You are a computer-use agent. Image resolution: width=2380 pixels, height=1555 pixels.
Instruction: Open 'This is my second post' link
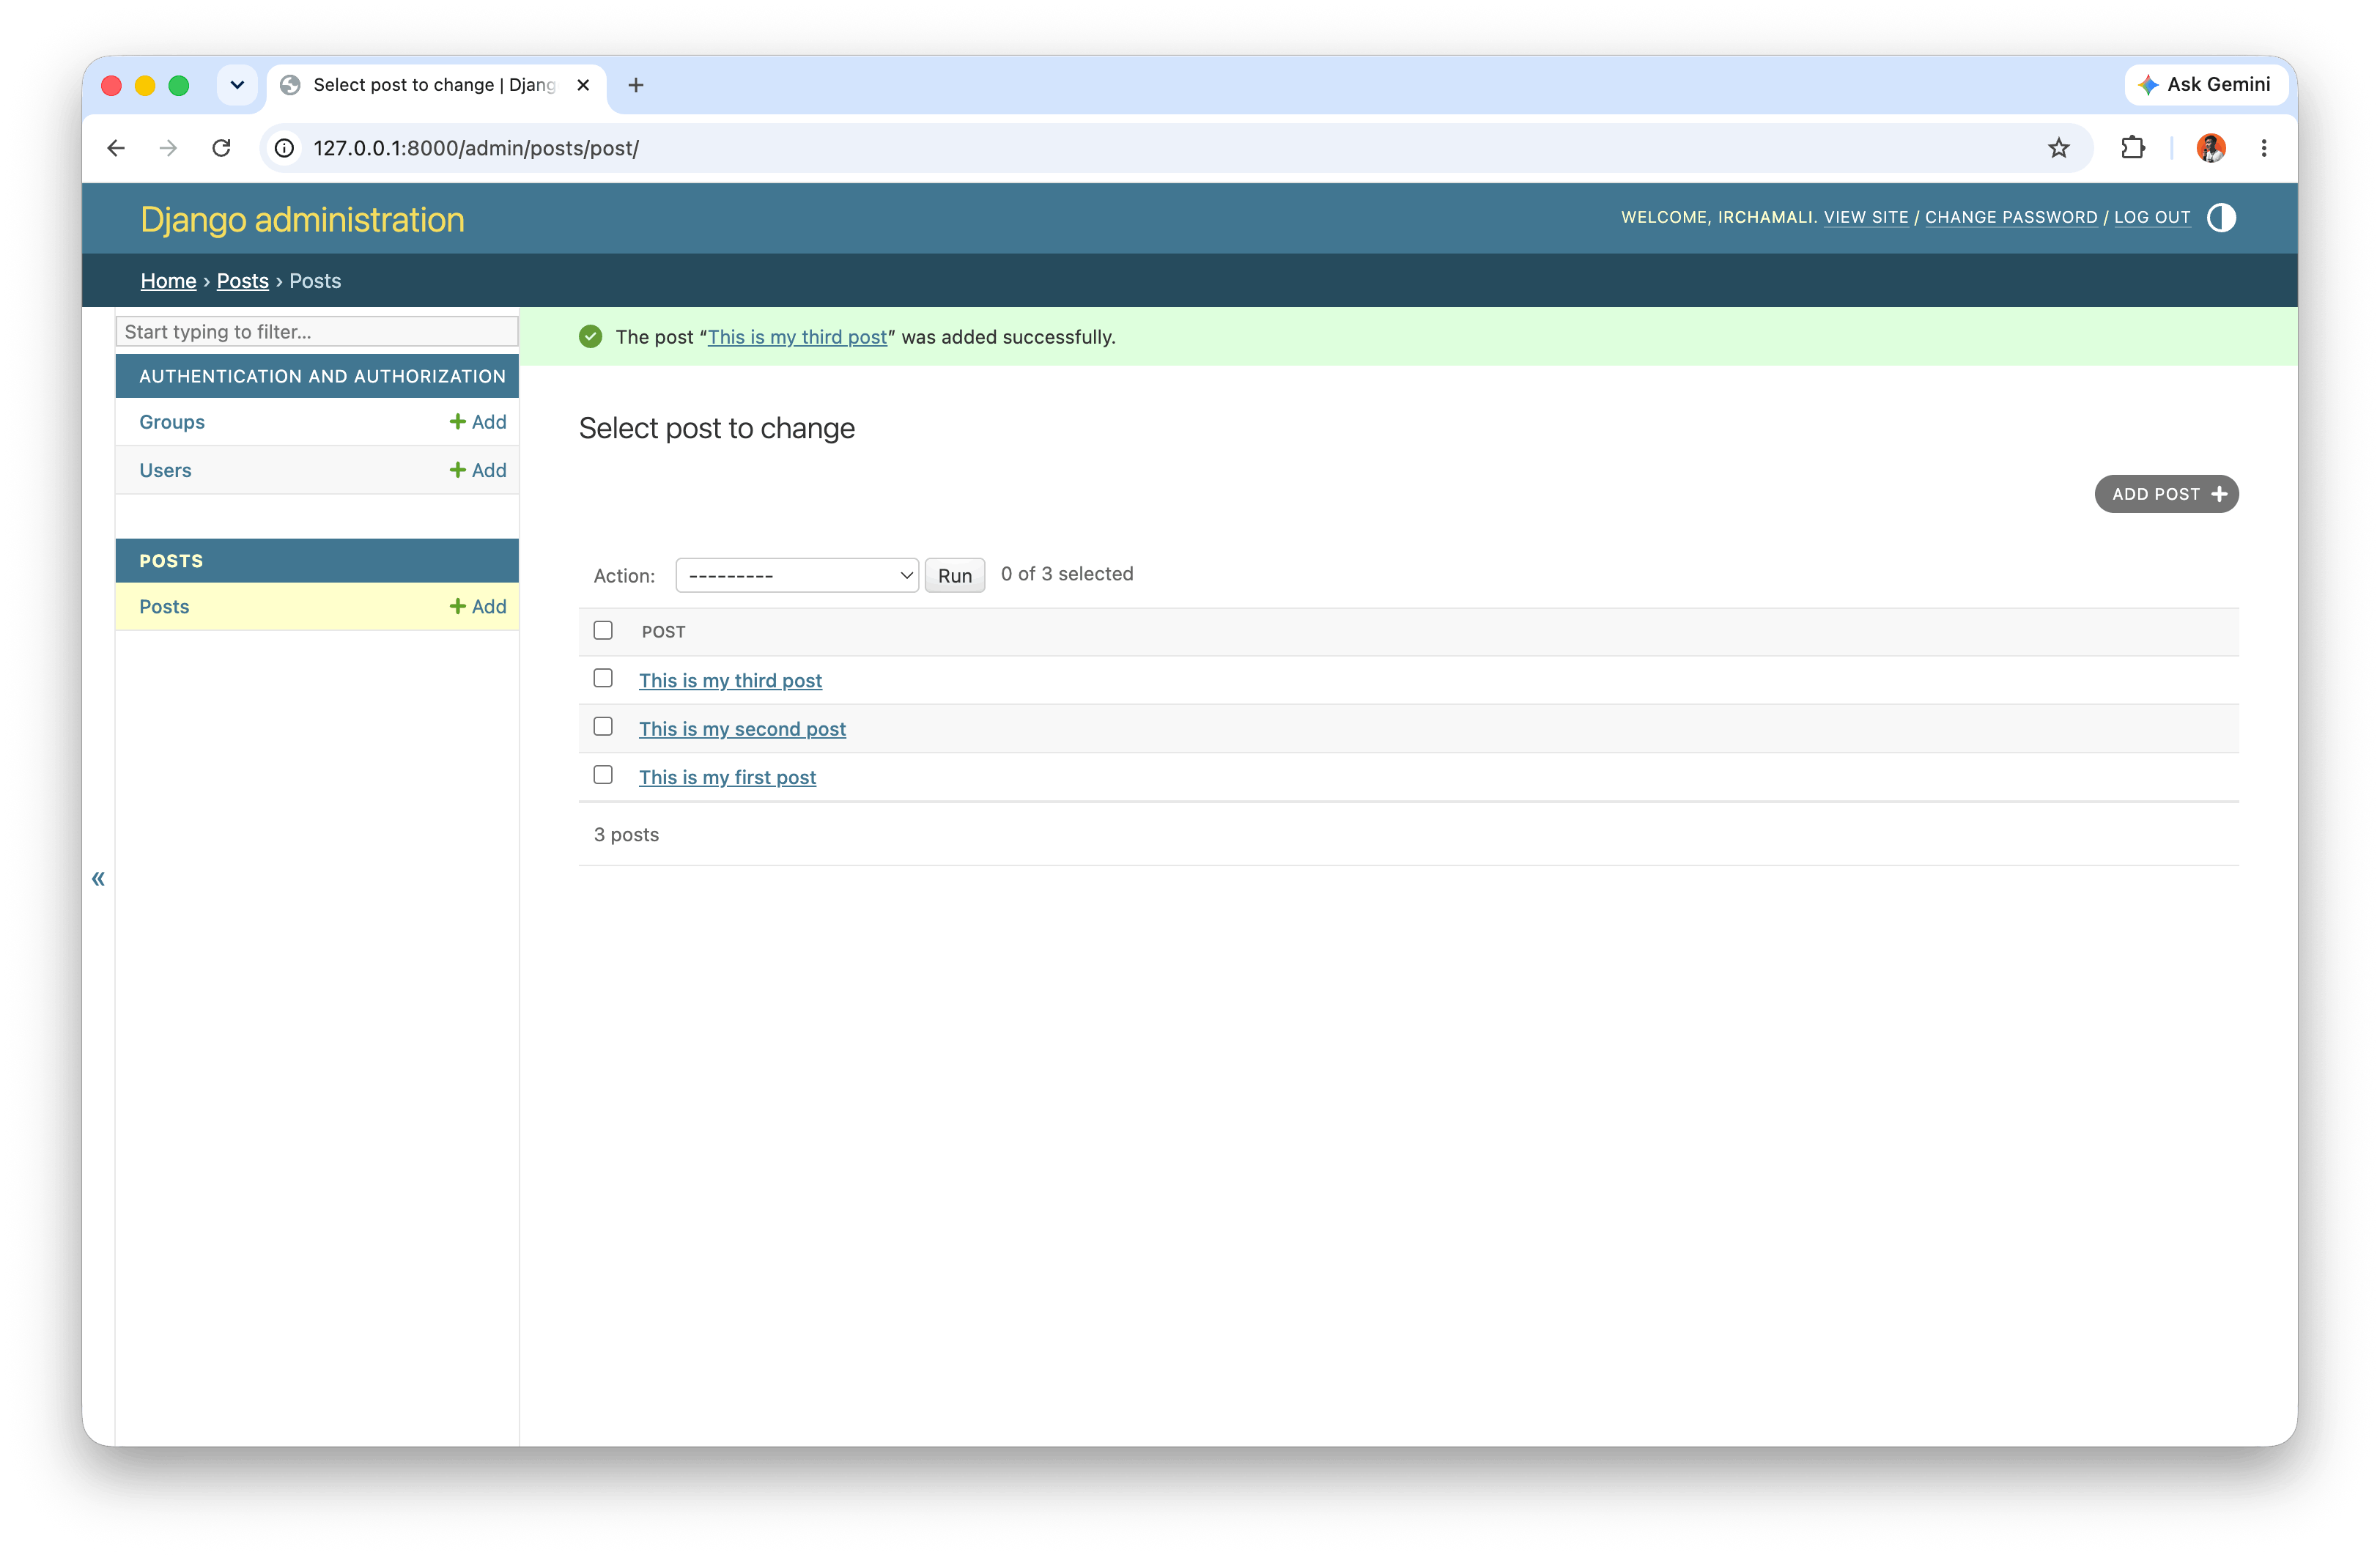[x=742, y=729]
